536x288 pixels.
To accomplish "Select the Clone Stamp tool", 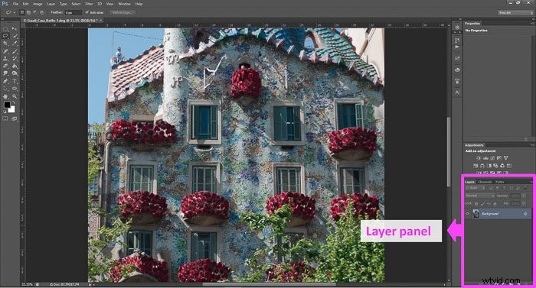I will click(x=5, y=58).
